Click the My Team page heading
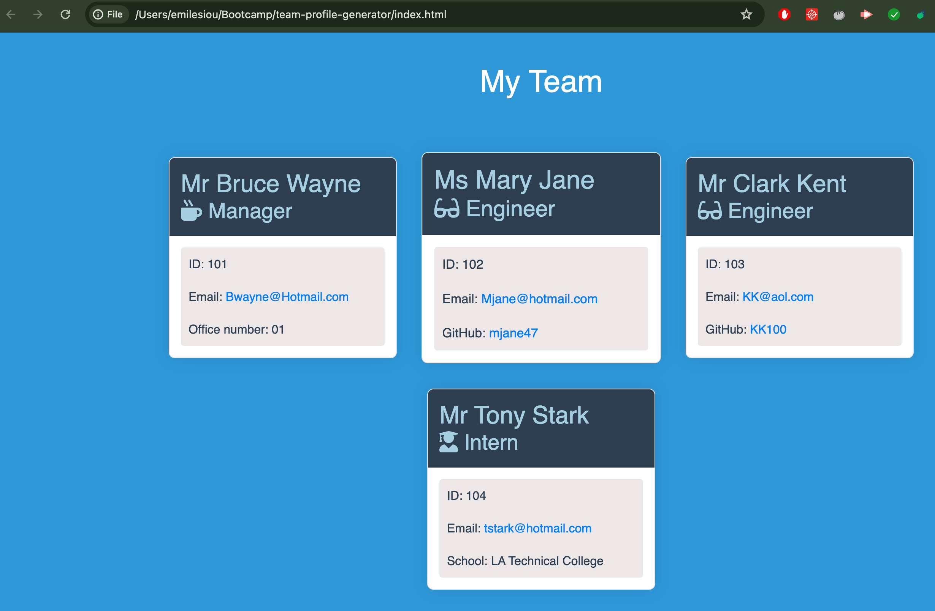Image resolution: width=935 pixels, height=611 pixels. [540, 81]
